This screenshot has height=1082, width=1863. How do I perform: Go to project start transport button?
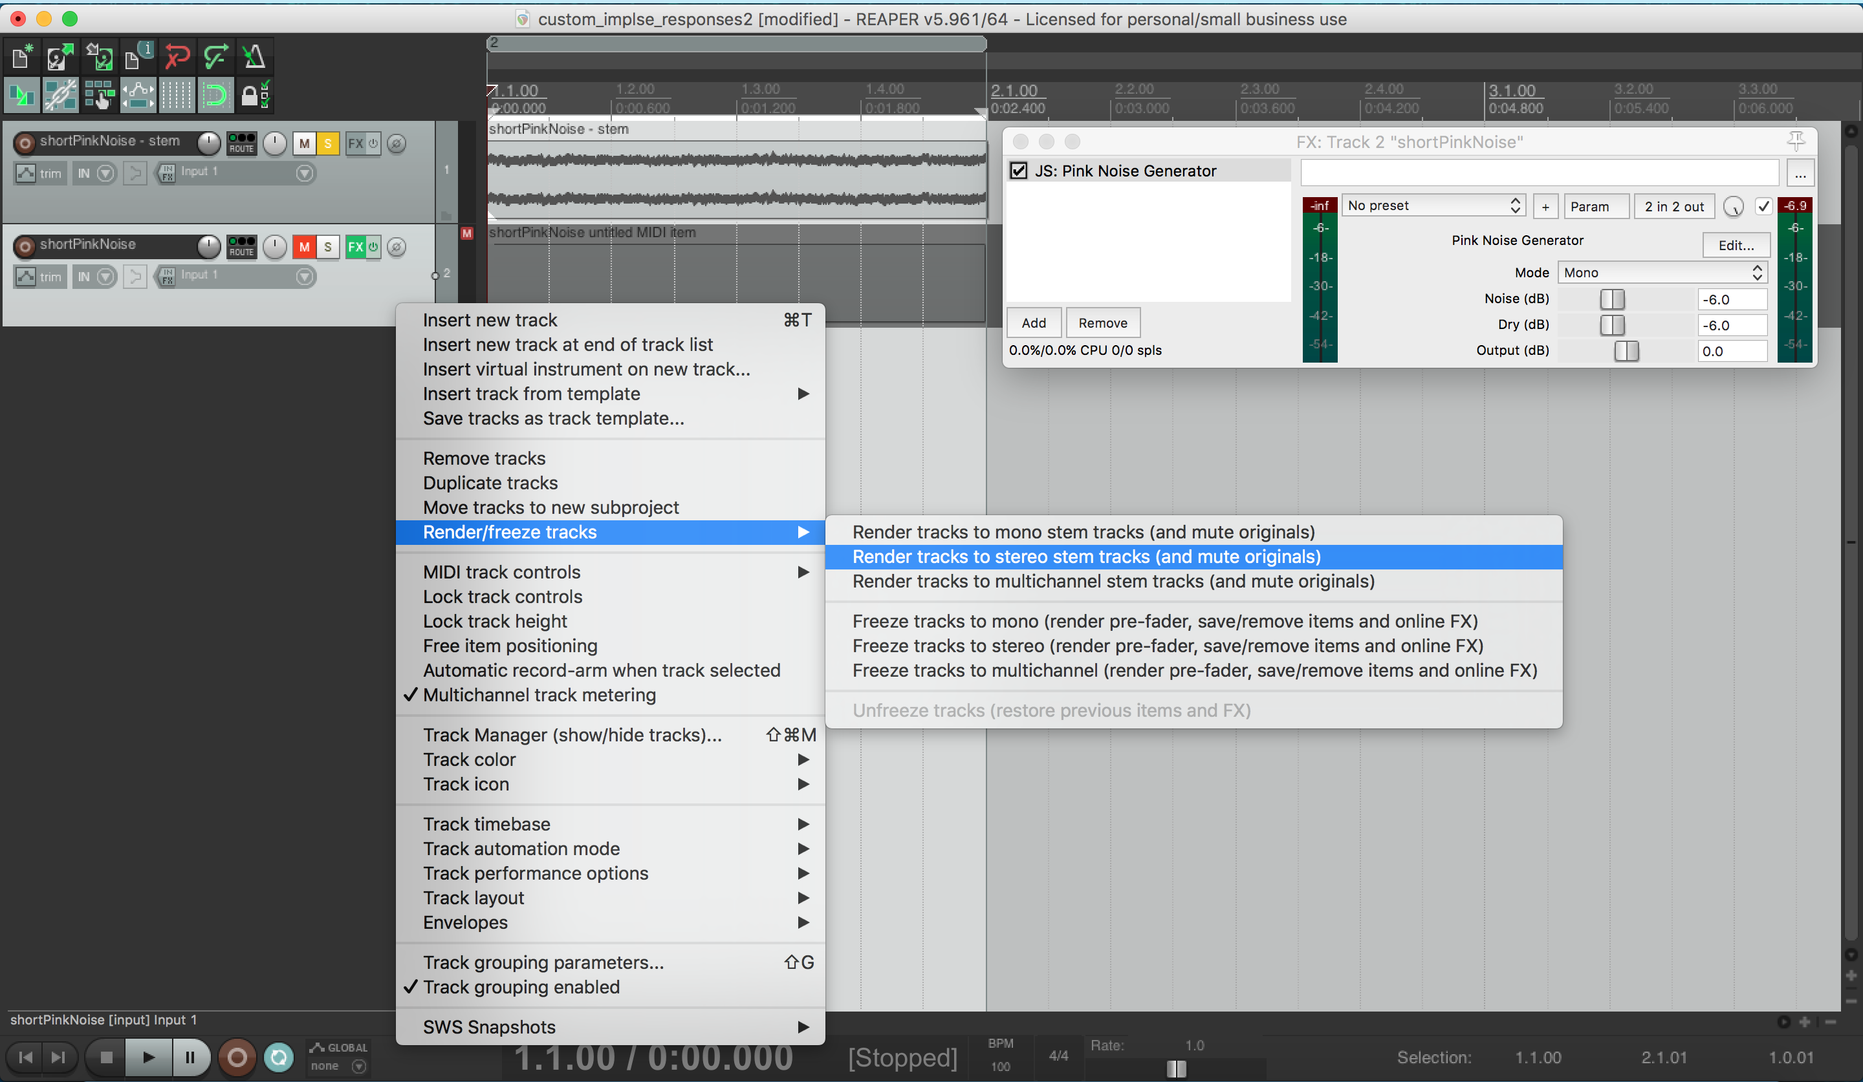[26, 1057]
